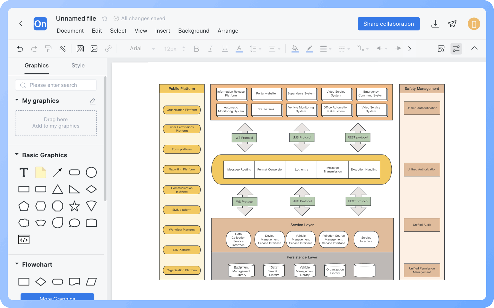Open the start arrow style dropdown
The image size is (494, 308).
[x=382, y=49]
